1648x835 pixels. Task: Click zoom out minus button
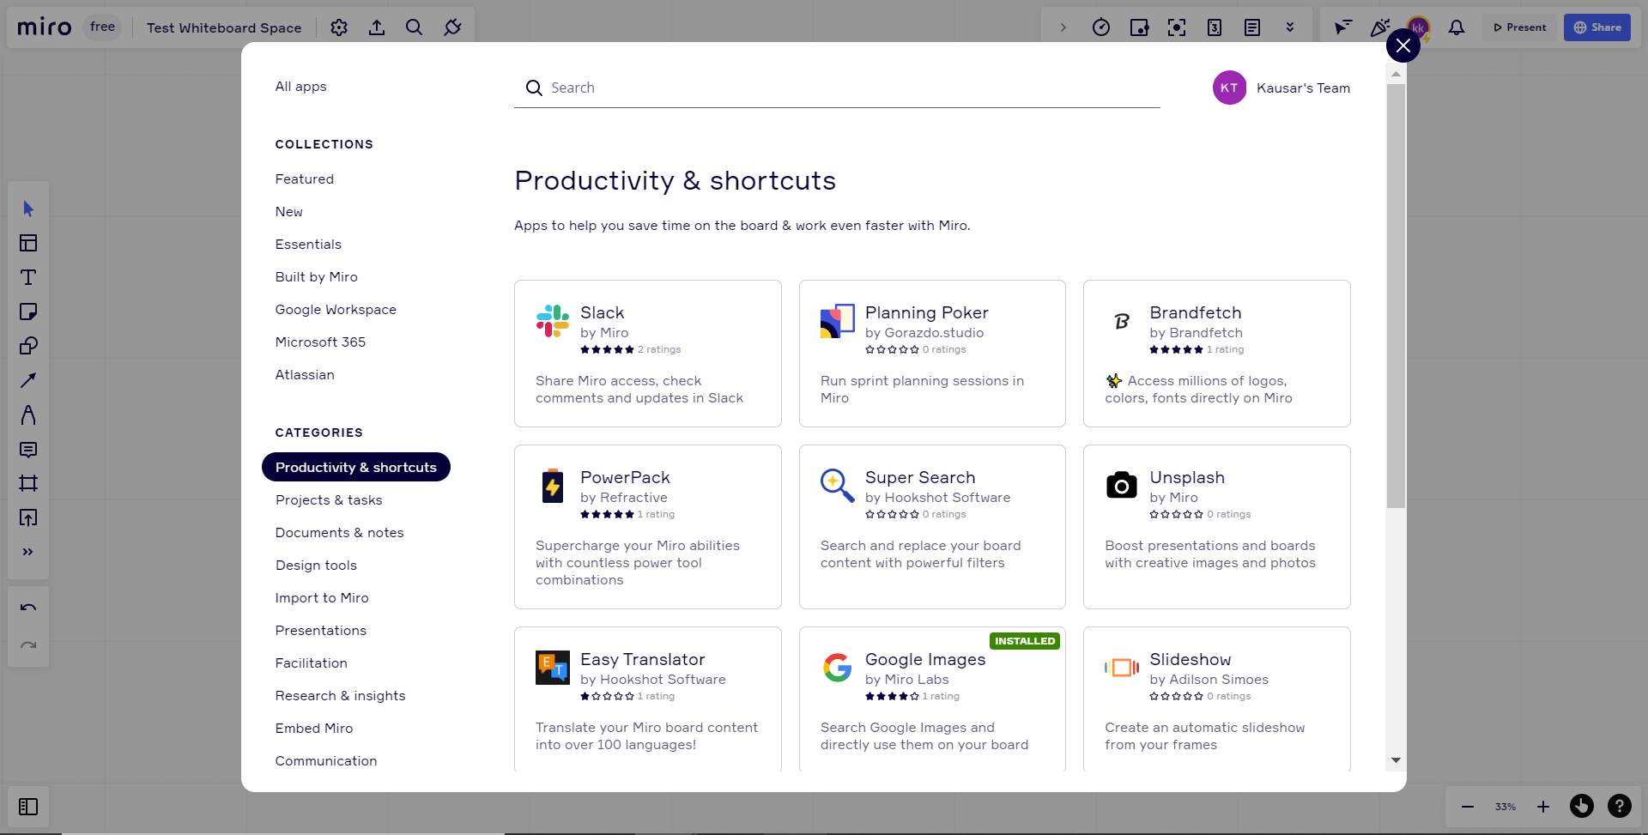coord(1468,807)
